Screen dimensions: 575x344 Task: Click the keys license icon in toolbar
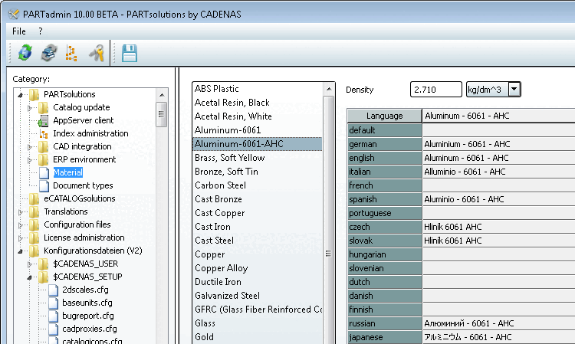(x=96, y=52)
